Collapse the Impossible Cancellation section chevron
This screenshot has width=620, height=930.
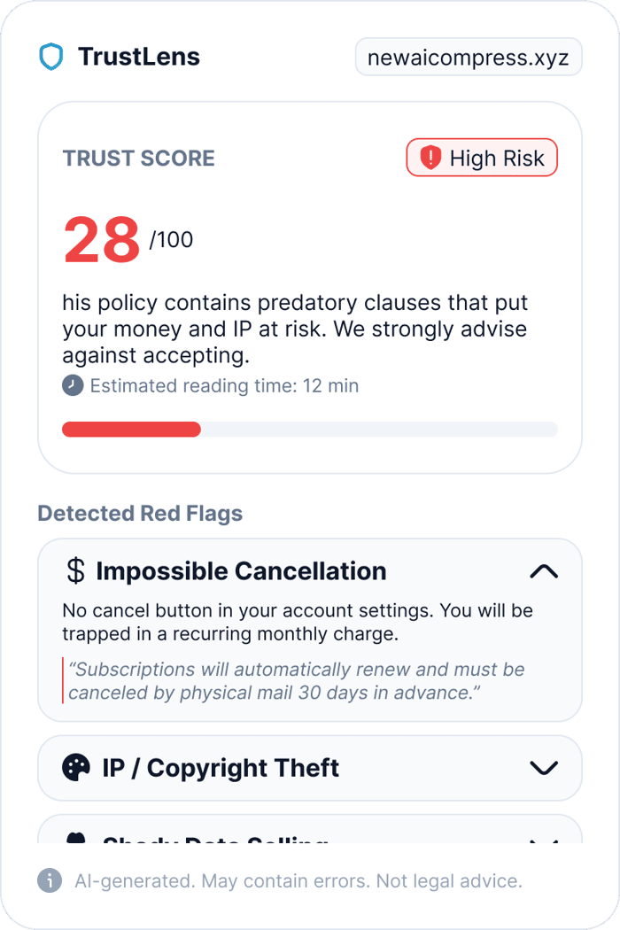544,571
